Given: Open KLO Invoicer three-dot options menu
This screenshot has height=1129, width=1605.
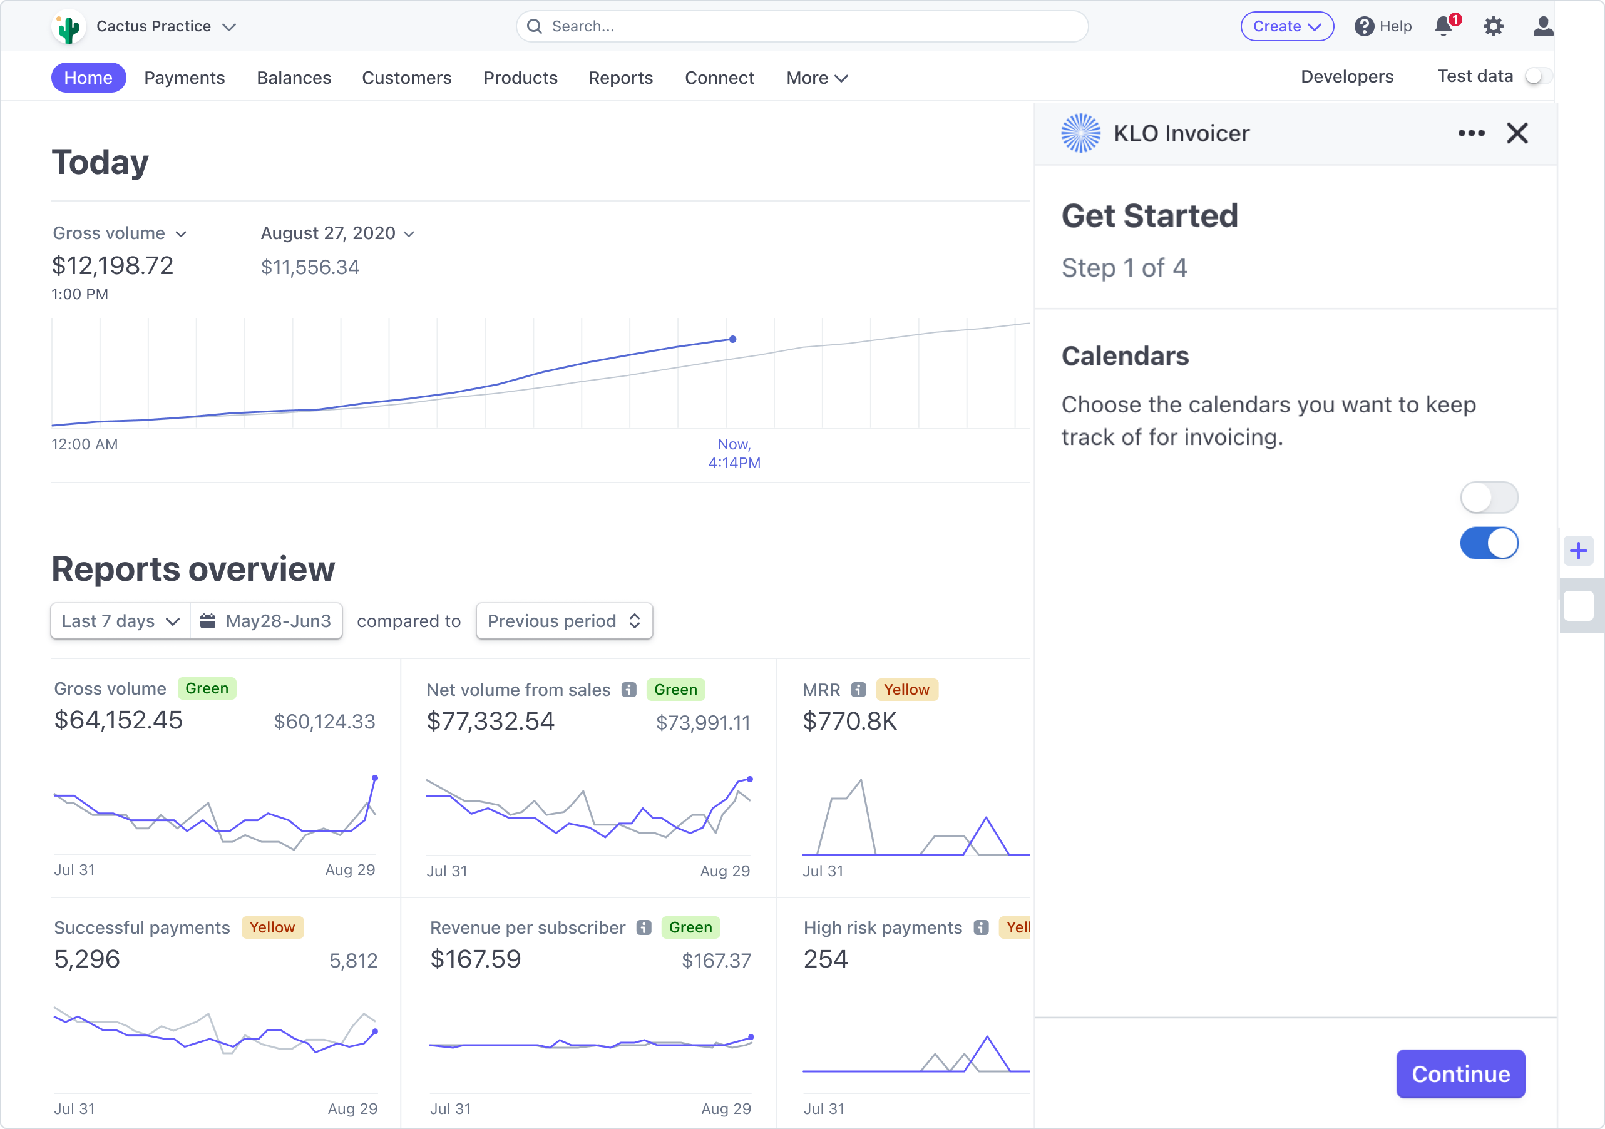Looking at the screenshot, I should pos(1471,133).
